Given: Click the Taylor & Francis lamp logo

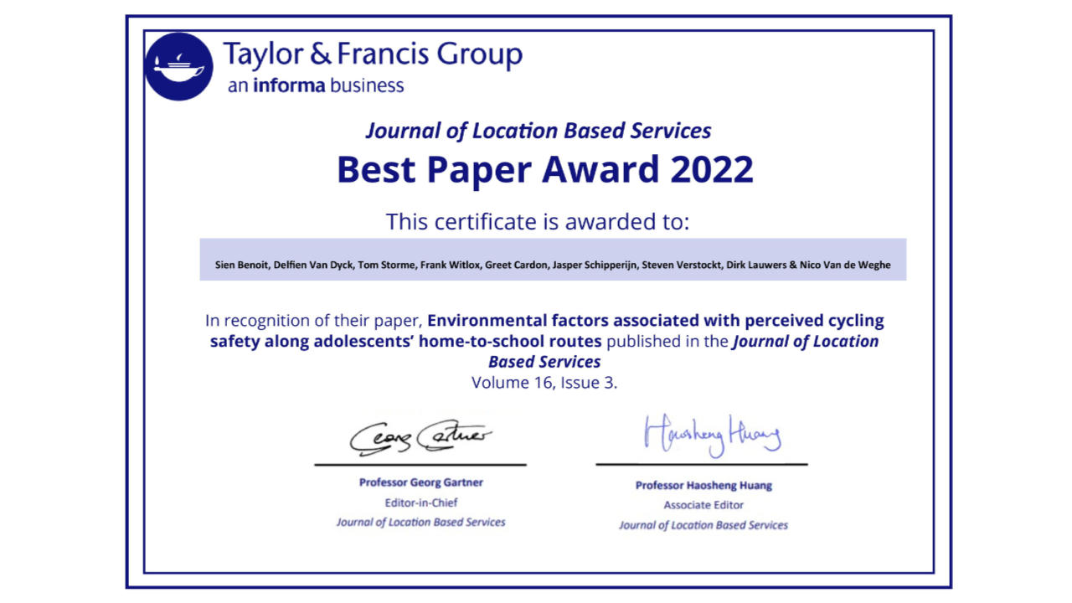Looking at the screenshot, I should [x=178, y=66].
